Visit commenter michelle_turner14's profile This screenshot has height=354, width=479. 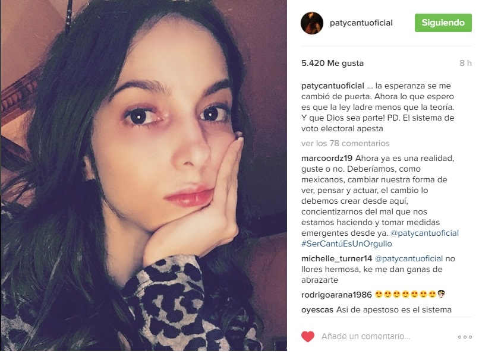(x=336, y=259)
